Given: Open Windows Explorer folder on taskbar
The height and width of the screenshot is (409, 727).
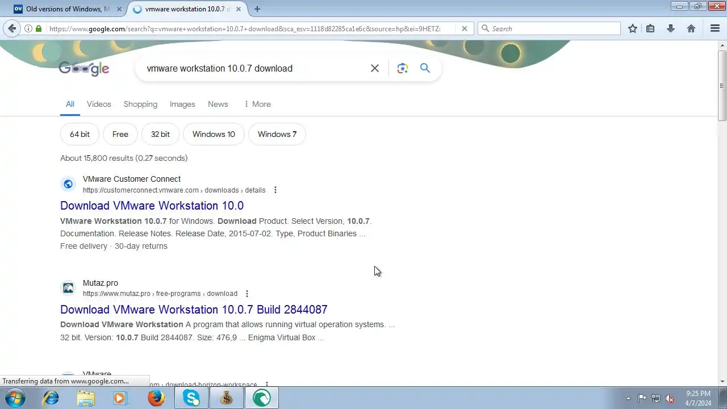Looking at the screenshot, I should coord(86,398).
